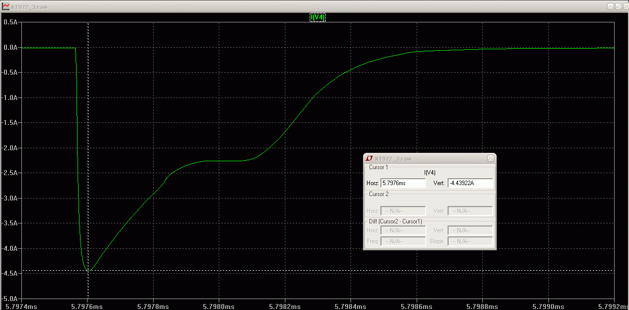Screen dimensions: 629x310
Task: Click the 5.7976ms label on horizontal axis
Action: click(88, 306)
